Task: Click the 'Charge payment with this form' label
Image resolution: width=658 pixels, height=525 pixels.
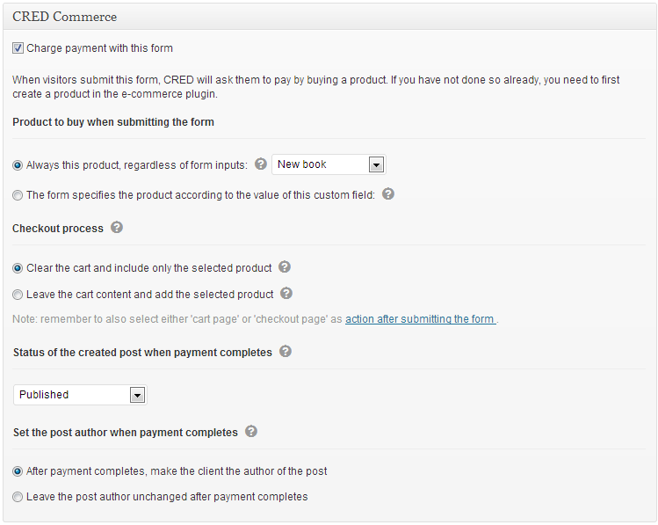Action: tap(99, 47)
